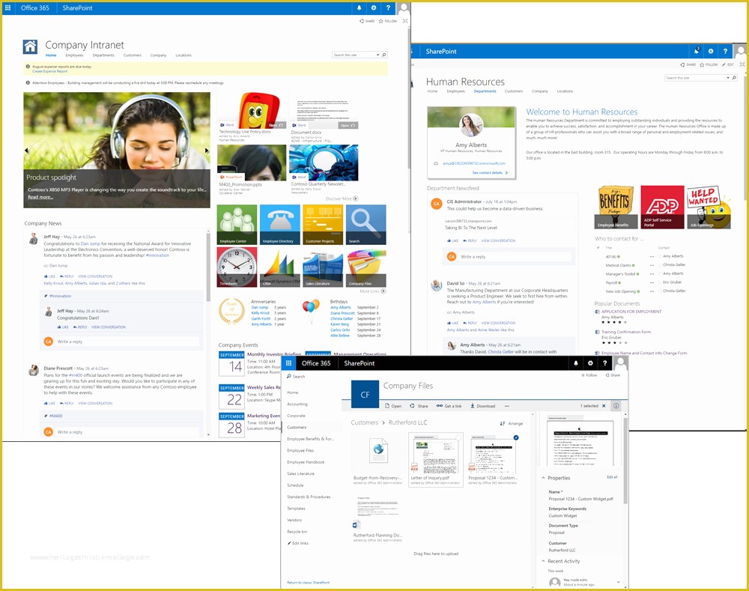Open the Search magnifier tile
749x591 pixels.
(366, 225)
